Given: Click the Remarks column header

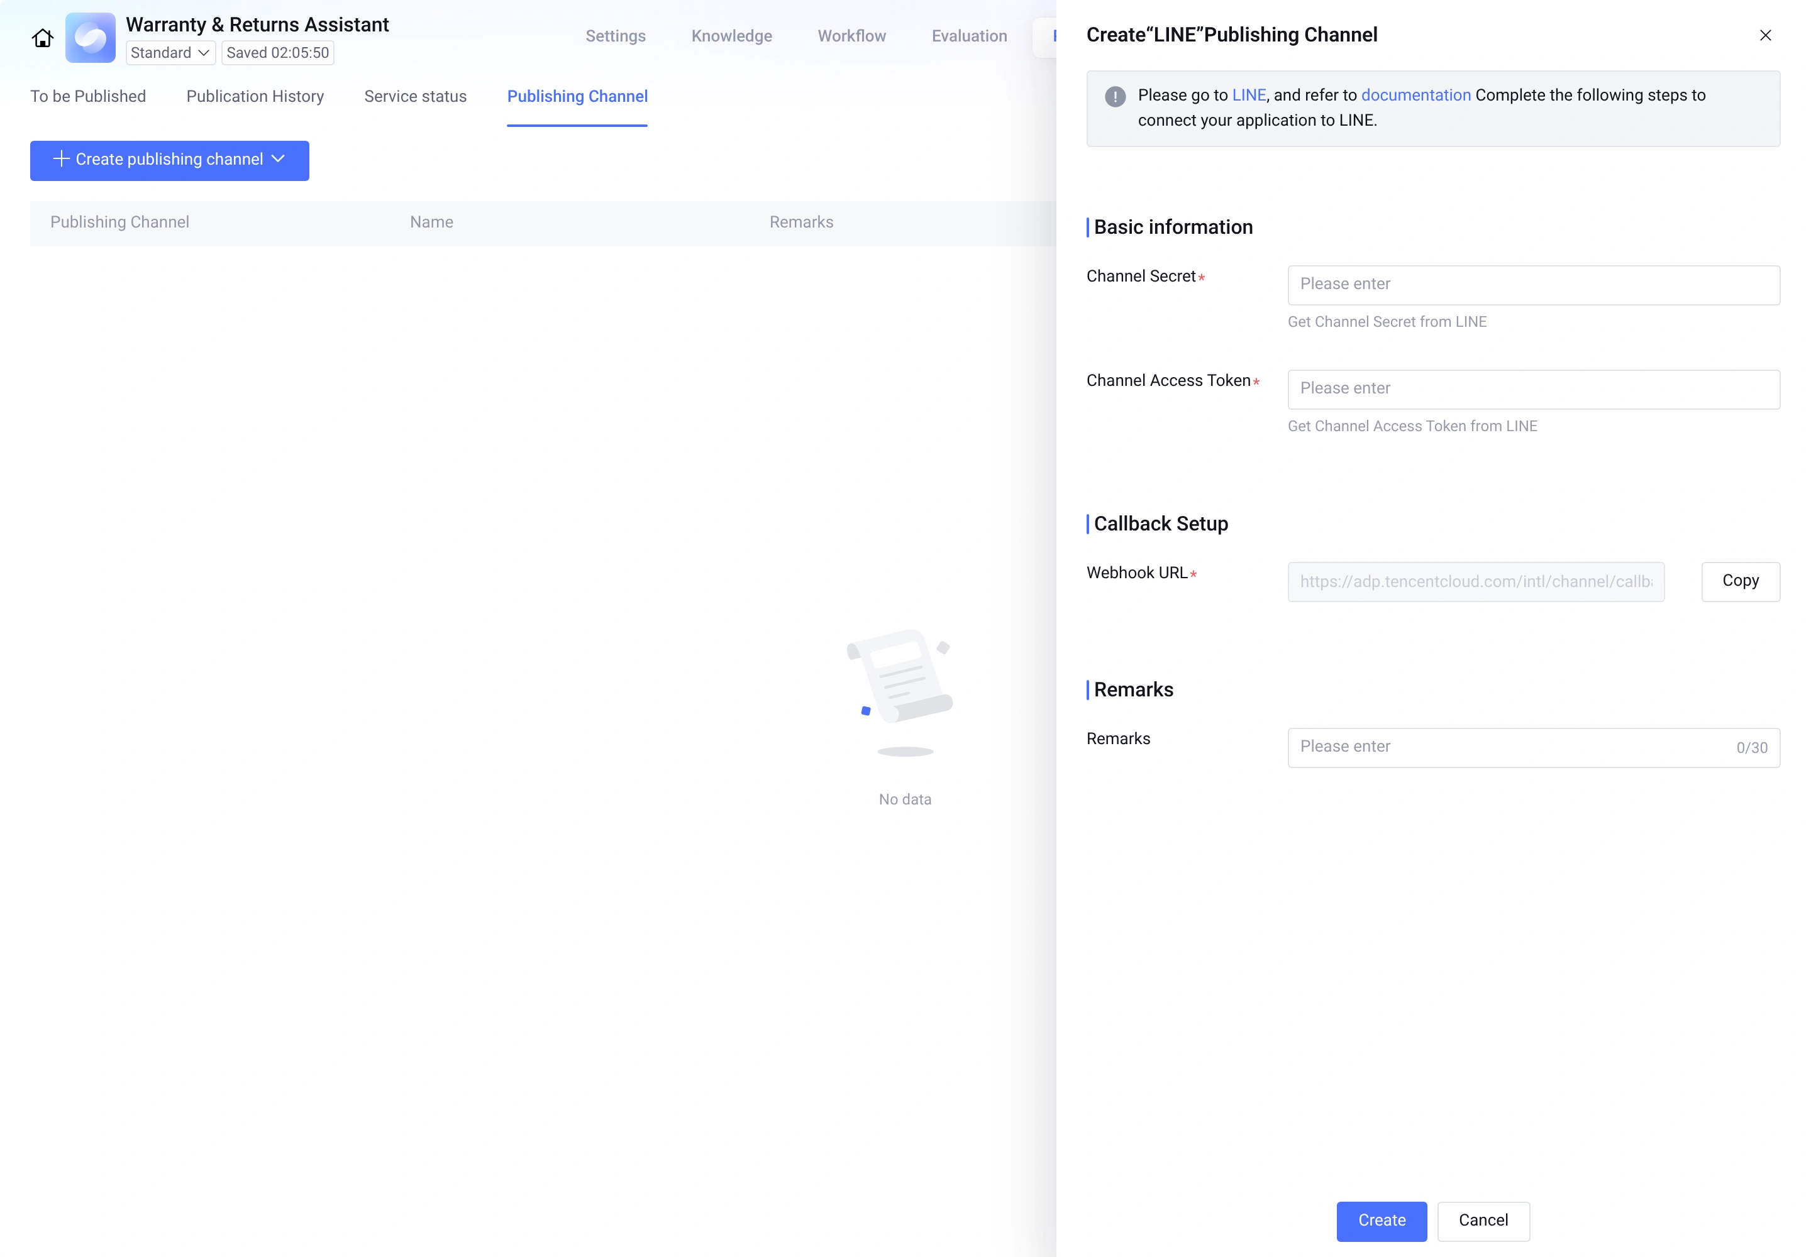Looking at the screenshot, I should click(x=800, y=222).
